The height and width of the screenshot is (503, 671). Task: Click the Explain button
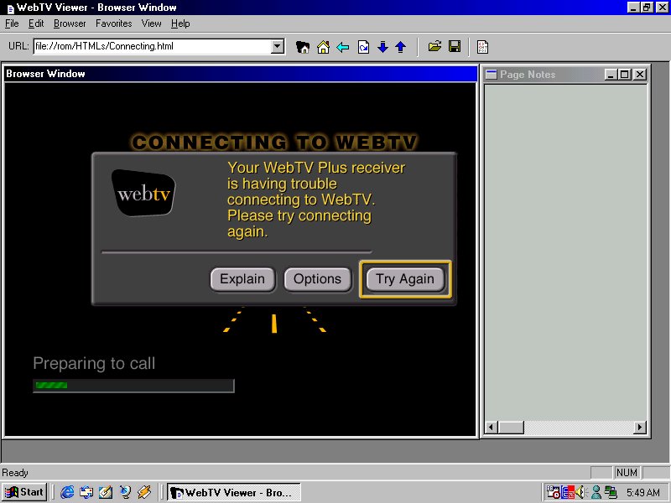tap(242, 279)
